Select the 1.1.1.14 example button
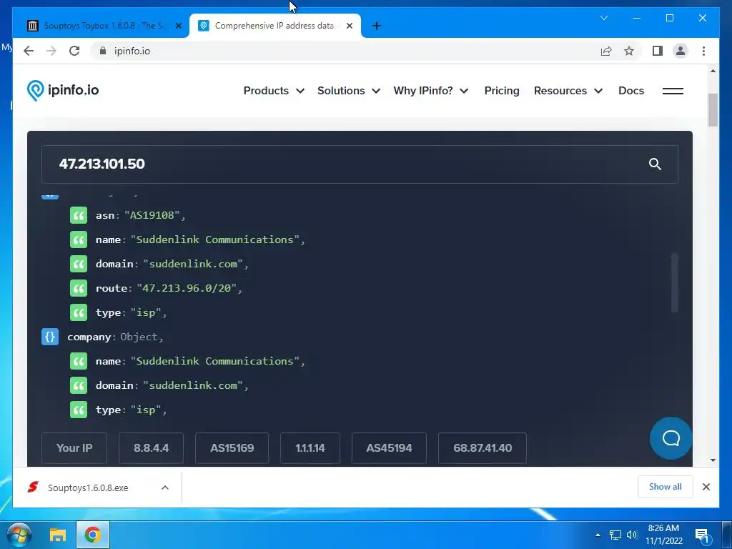 point(310,447)
